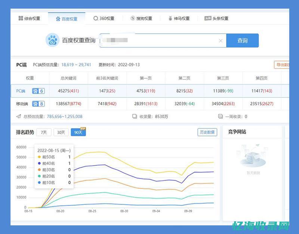299x234 pixels.
Task: Select the 7天 time range
Action: [x=43, y=132]
